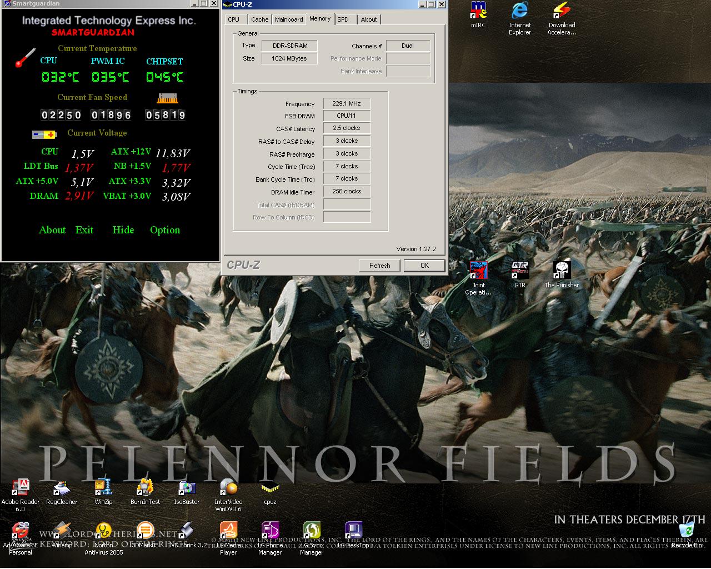This screenshot has height=569, width=711.
Task: Click OK in the CPU-Z window
Action: (x=424, y=266)
